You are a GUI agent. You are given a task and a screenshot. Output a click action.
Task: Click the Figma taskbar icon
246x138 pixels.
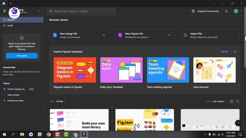pos(84,135)
